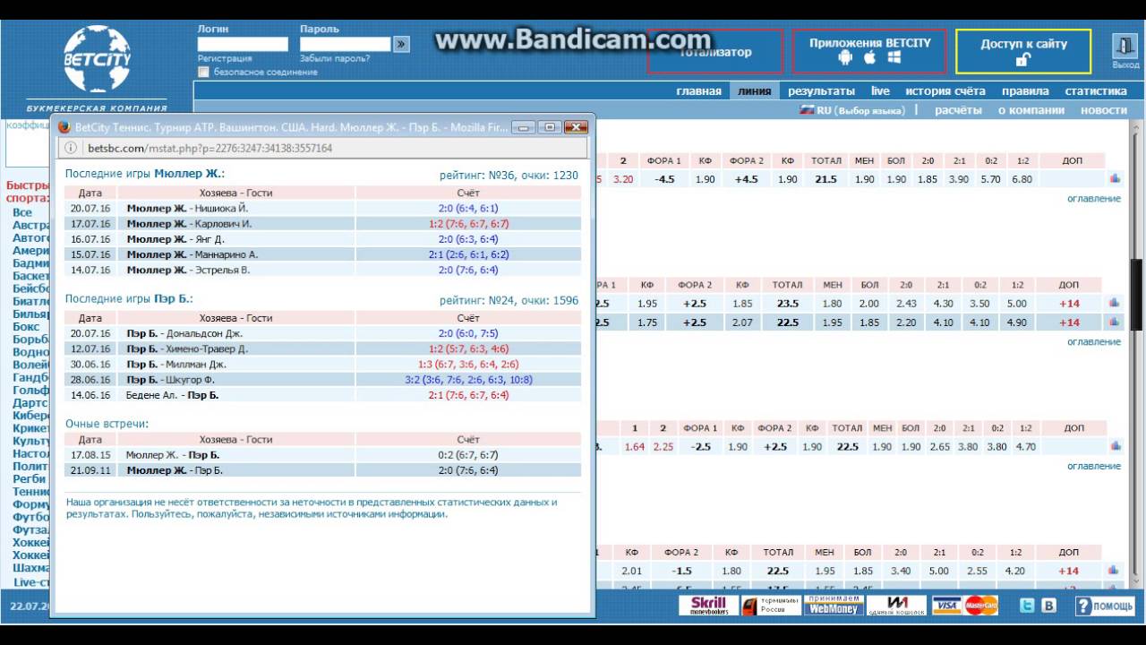Click the Russian flag language icon
This screenshot has height=645, width=1146.
coord(807,110)
